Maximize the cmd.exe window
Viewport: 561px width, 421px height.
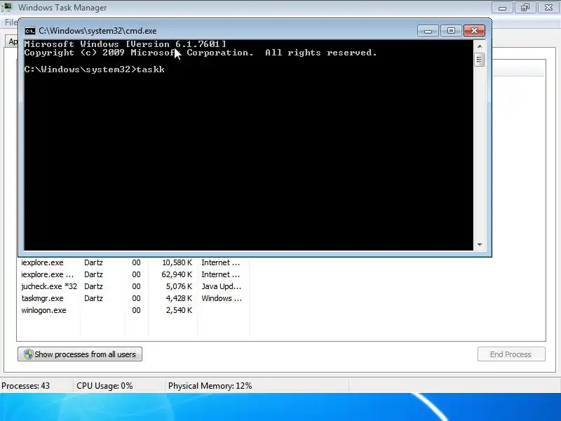pos(451,31)
